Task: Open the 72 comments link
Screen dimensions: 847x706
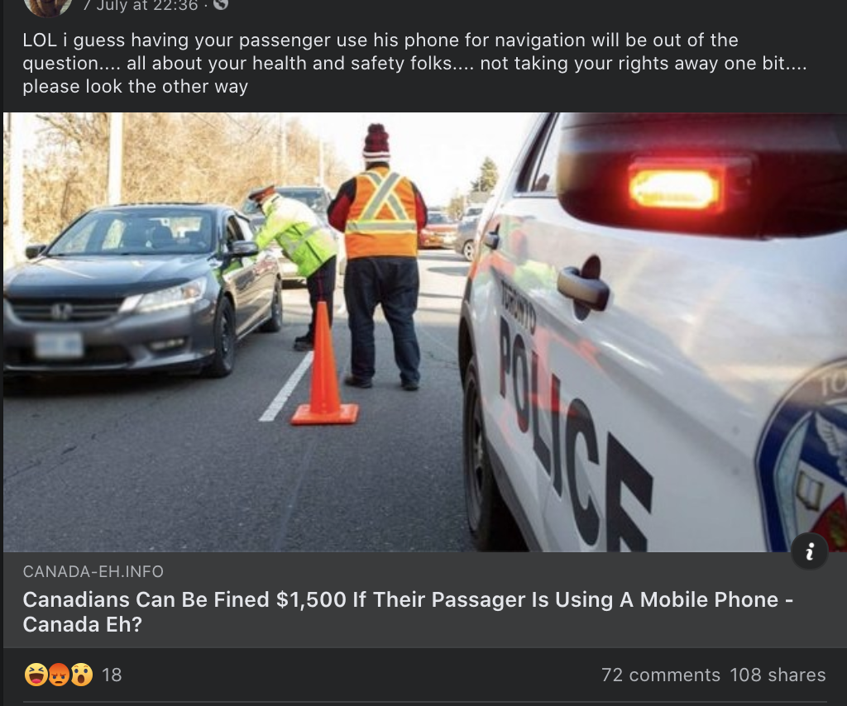Action: coord(661,675)
